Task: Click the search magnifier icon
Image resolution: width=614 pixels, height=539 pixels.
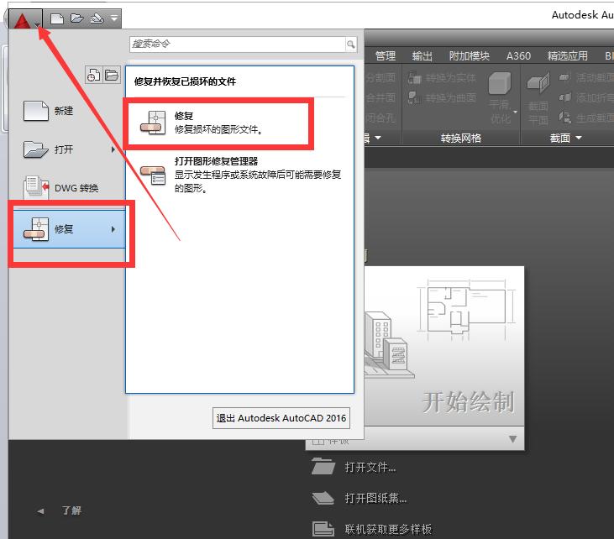Action: 351,44
